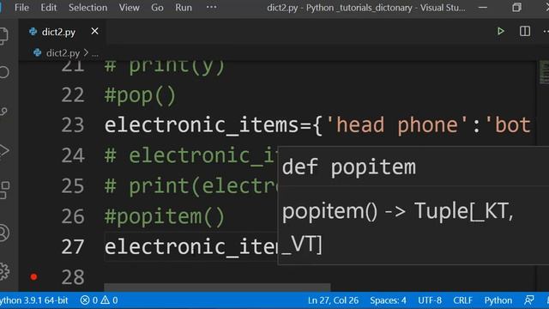Change end of line sequence CRLF
Screen dimensions: 549x309
[462, 300]
